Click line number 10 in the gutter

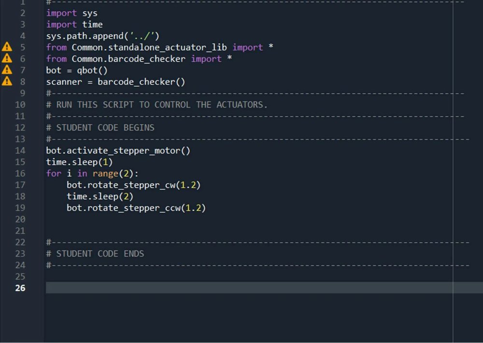pos(20,105)
